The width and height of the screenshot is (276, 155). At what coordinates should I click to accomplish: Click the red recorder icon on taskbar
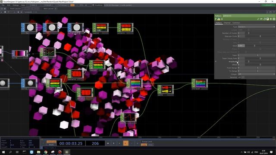pyautogui.click(x=60, y=152)
